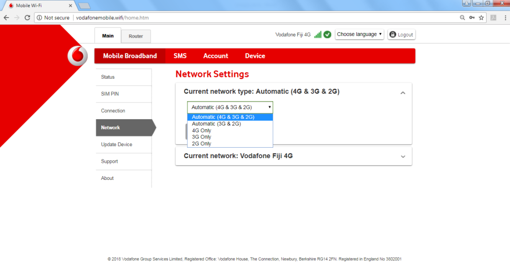Switch to the Main tab
Image resolution: width=510 pixels, height=274 pixels.
click(x=108, y=36)
